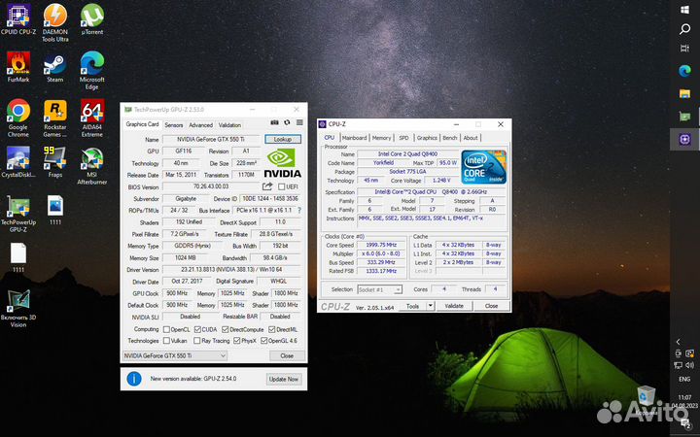Open the Validation tab in GPU-Z
This screenshot has width=700, height=437.
pos(229,125)
